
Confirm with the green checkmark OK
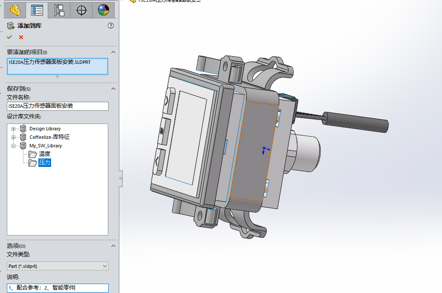point(9,37)
